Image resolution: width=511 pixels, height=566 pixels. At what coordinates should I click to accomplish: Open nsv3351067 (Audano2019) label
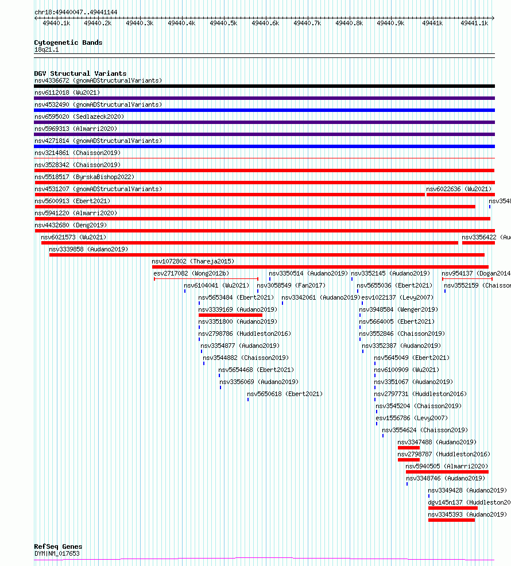(413, 382)
